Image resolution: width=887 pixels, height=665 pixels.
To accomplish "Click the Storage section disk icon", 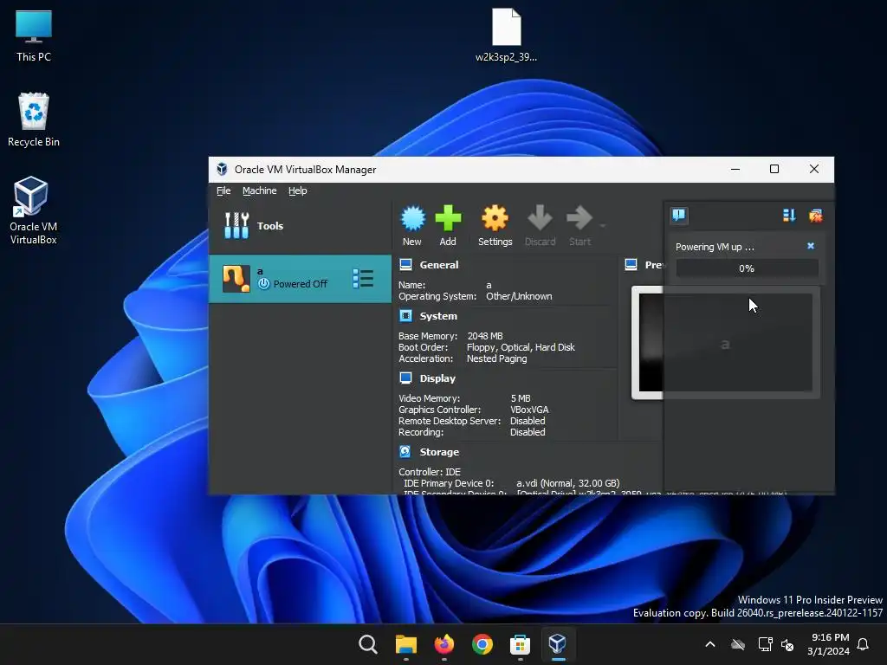I will coord(405,451).
